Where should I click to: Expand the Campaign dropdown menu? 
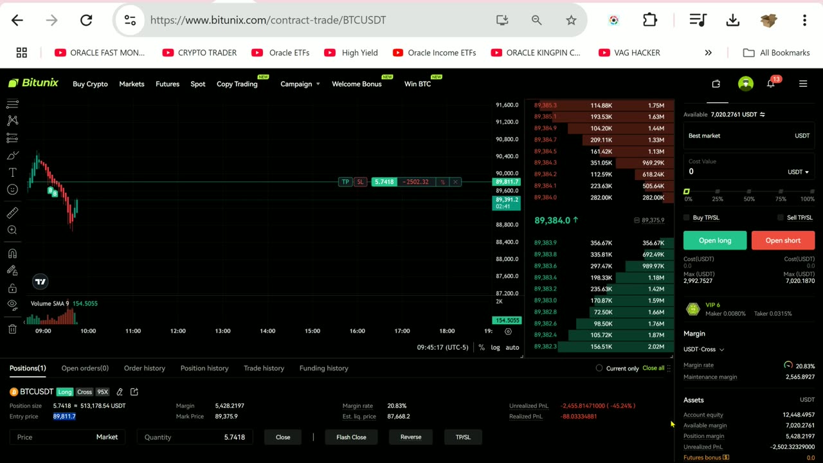[x=300, y=84]
